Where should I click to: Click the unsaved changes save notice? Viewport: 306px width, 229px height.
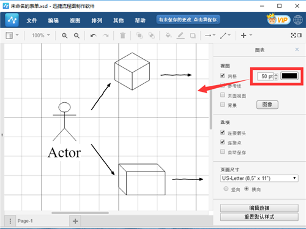click(x=188, y=20)
